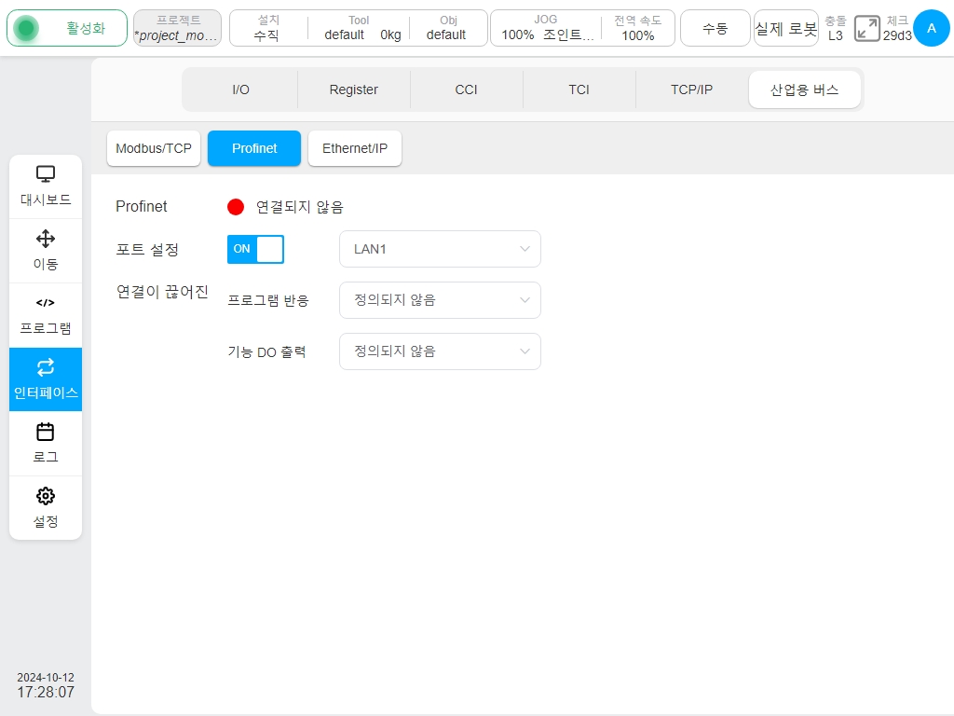Select the 인터페이스 interface icon
This screenshot has width=954, height=716.
[46, 379]
